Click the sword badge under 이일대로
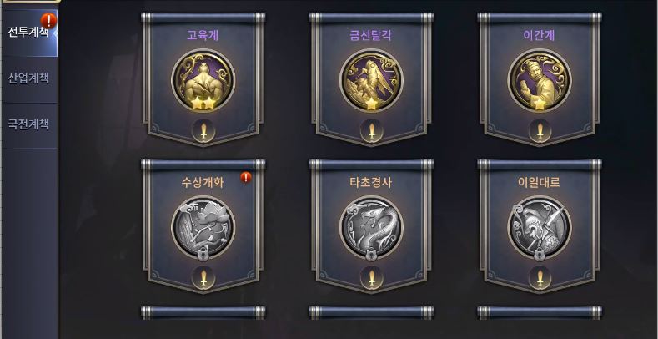Screen dimensions: 658x339 coord(540,278)
